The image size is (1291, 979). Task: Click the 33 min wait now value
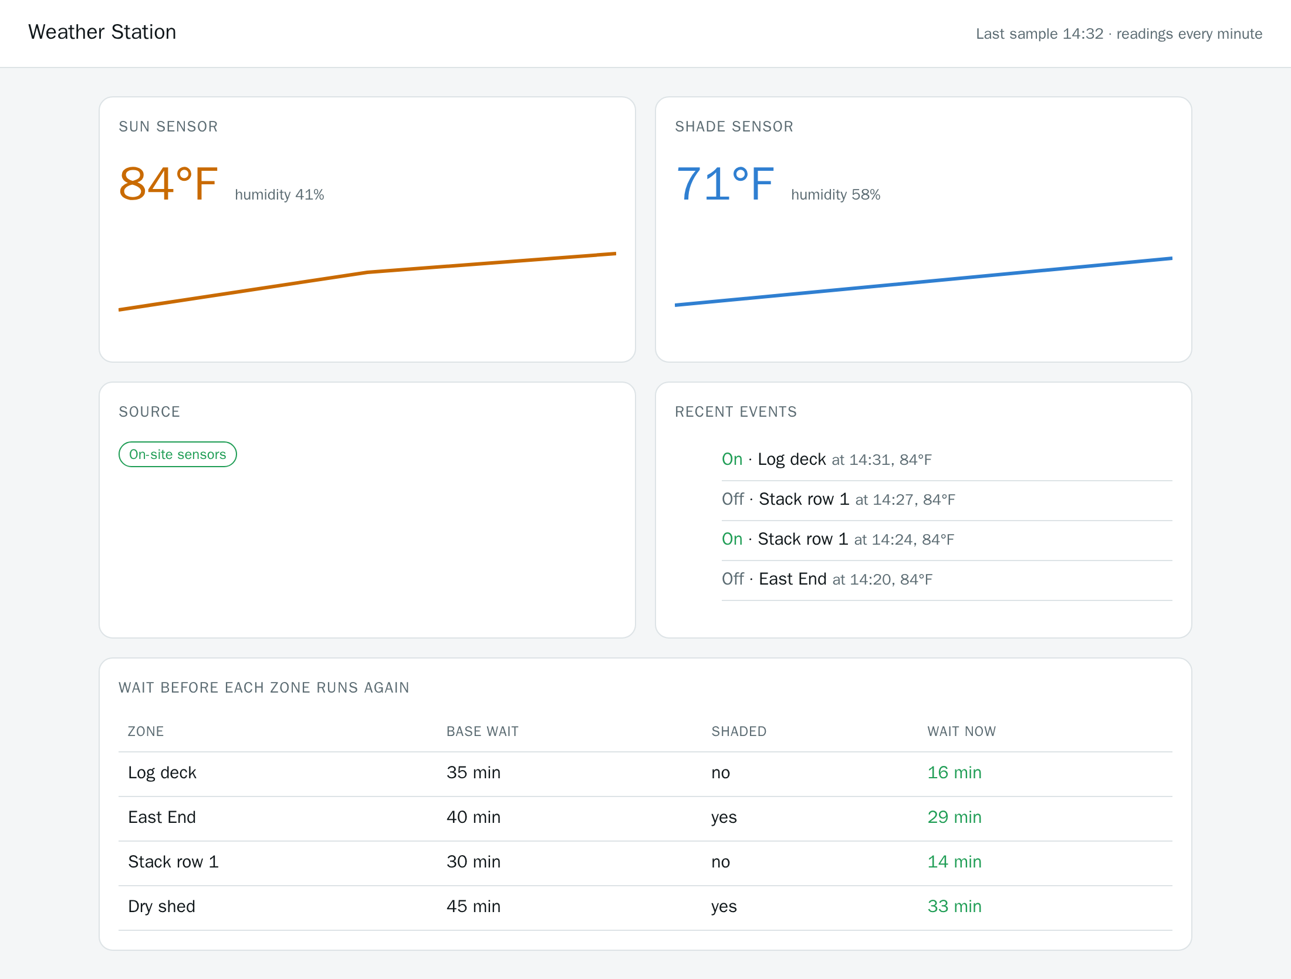click(954, 907)
